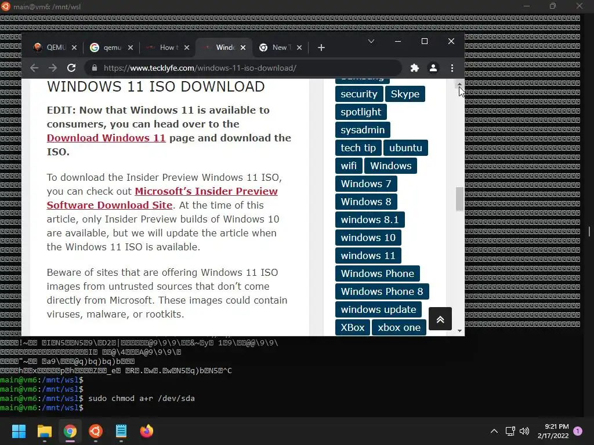
Task: Open Microsoft's Insider Preview link
Action: pyautogui.click(x=206, y=191)
